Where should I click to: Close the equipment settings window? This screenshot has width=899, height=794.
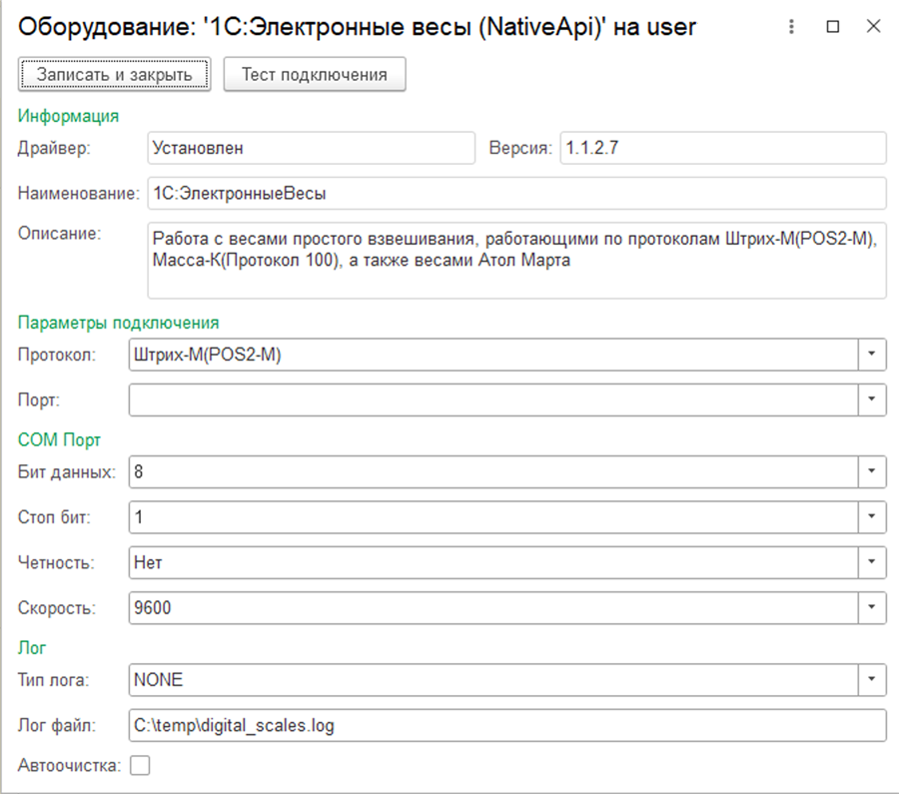pos(873,26)
